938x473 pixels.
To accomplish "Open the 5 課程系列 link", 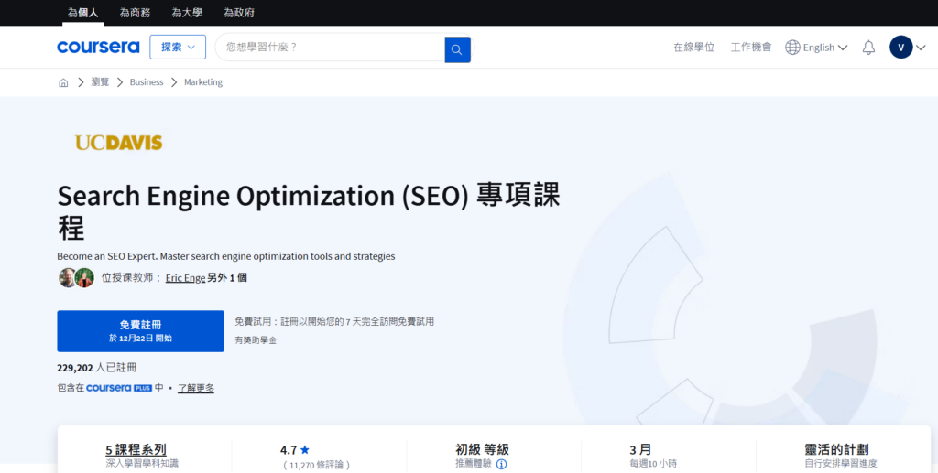I will [136, 450].
